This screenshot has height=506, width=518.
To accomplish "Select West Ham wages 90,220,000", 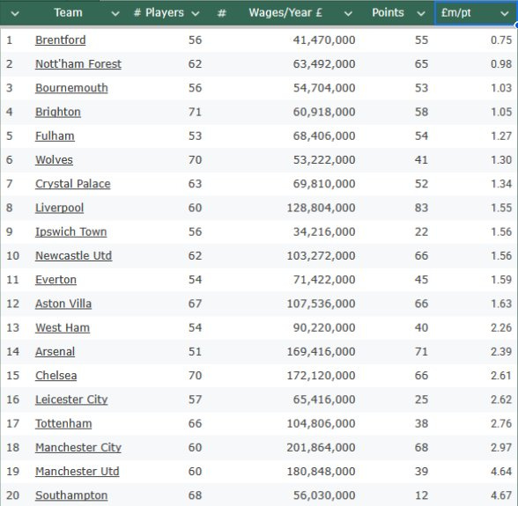I will pos(324,327).
